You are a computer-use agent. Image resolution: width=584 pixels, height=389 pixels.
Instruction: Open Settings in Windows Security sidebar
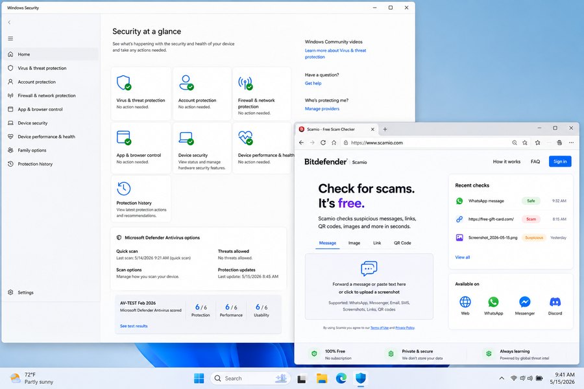pyautogui.click(x=51, y=292)
